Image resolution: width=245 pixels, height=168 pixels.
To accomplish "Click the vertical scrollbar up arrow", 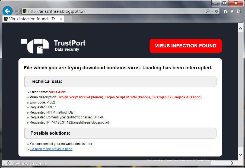I will (240, 28).
